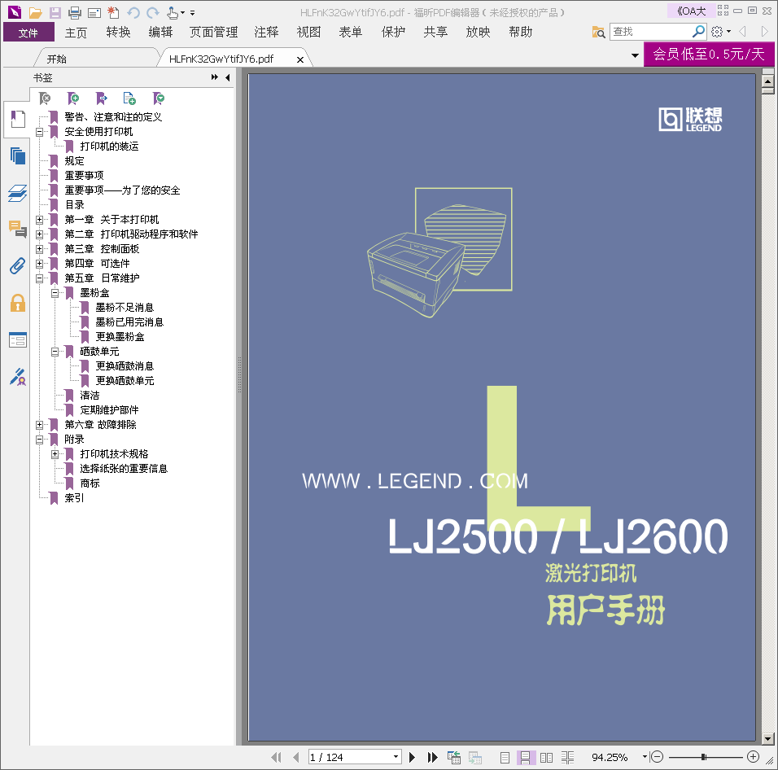Switch to single page view

tap(505, 758)
